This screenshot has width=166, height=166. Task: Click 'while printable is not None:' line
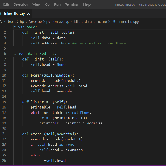tap(61, 113)
